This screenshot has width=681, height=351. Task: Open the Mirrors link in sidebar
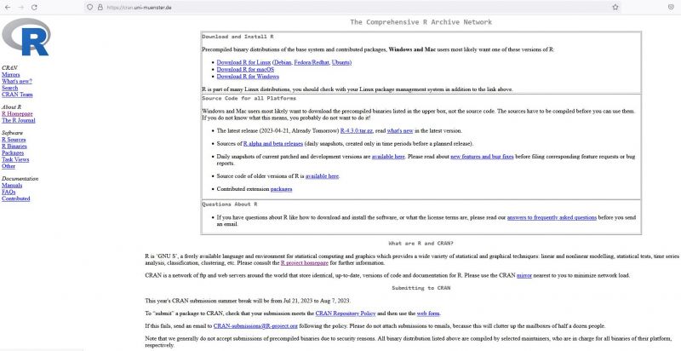[x=11, y=74]
